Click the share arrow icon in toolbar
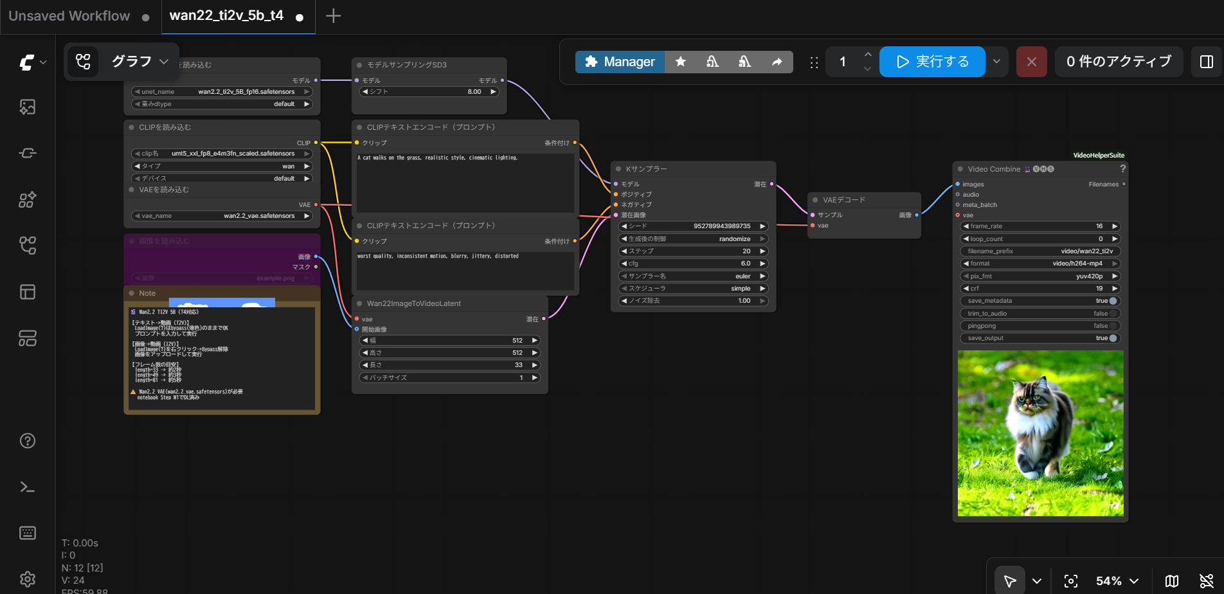 pos(777,62)
